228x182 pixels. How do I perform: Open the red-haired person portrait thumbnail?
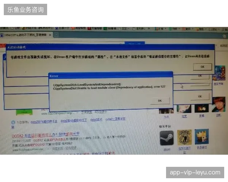pyautogui.click(x=218, y=104)
